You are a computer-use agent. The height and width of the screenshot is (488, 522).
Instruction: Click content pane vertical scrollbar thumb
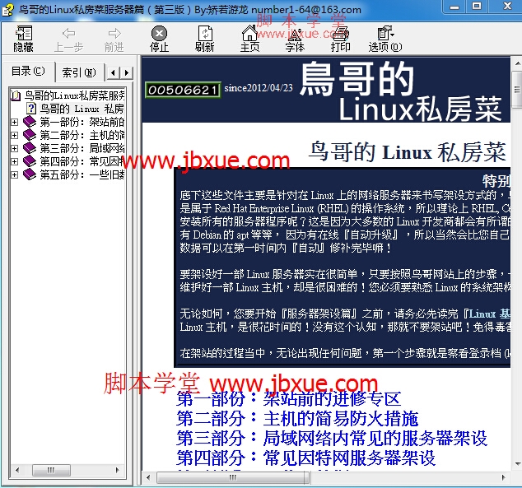517,90
